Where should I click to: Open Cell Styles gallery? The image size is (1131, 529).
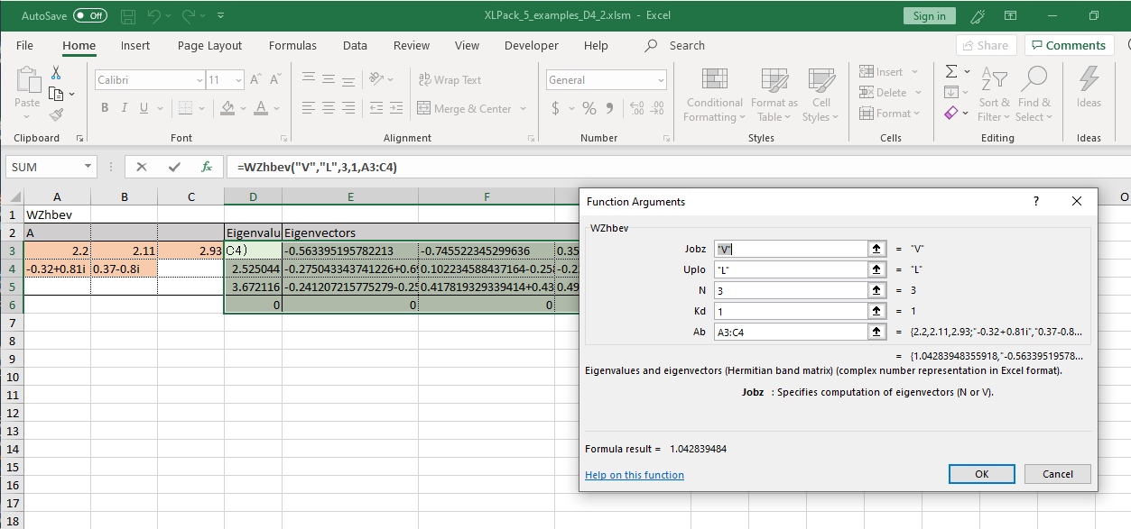click(820, 95)
